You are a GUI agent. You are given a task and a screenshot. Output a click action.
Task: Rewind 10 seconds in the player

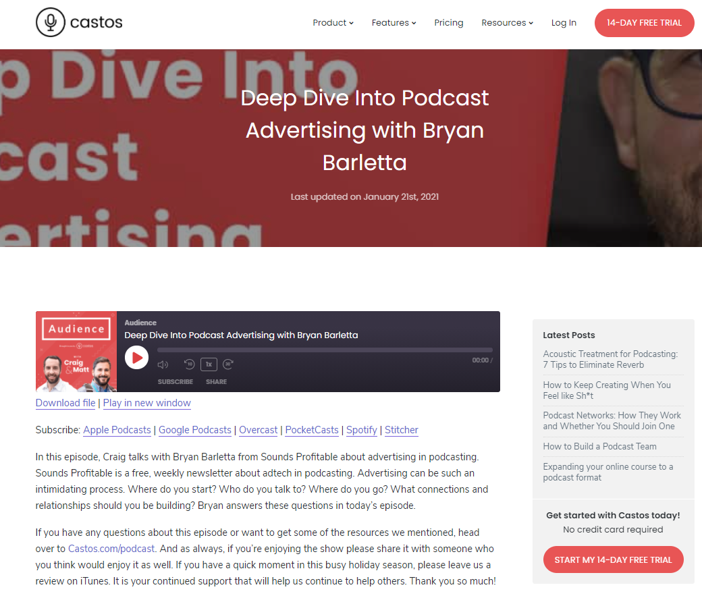pyautogui.click(x=190, y=364)
